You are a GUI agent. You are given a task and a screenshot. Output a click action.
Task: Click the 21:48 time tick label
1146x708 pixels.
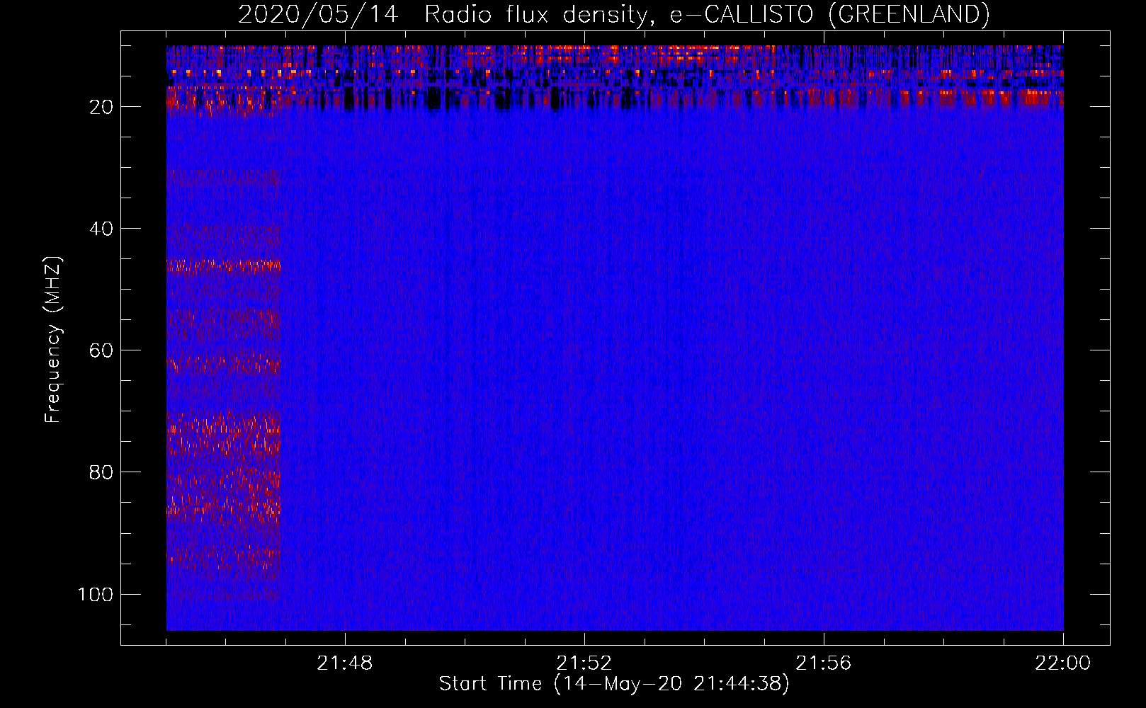345,663
